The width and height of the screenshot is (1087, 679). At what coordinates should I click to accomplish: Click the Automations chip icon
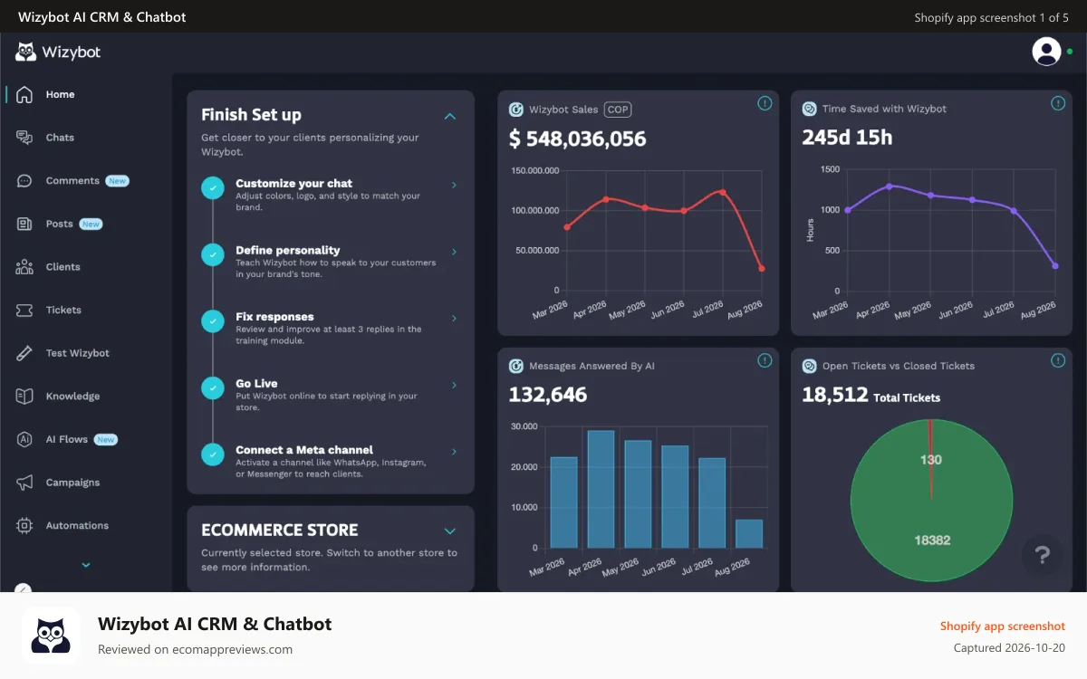[x=24, y=525]
